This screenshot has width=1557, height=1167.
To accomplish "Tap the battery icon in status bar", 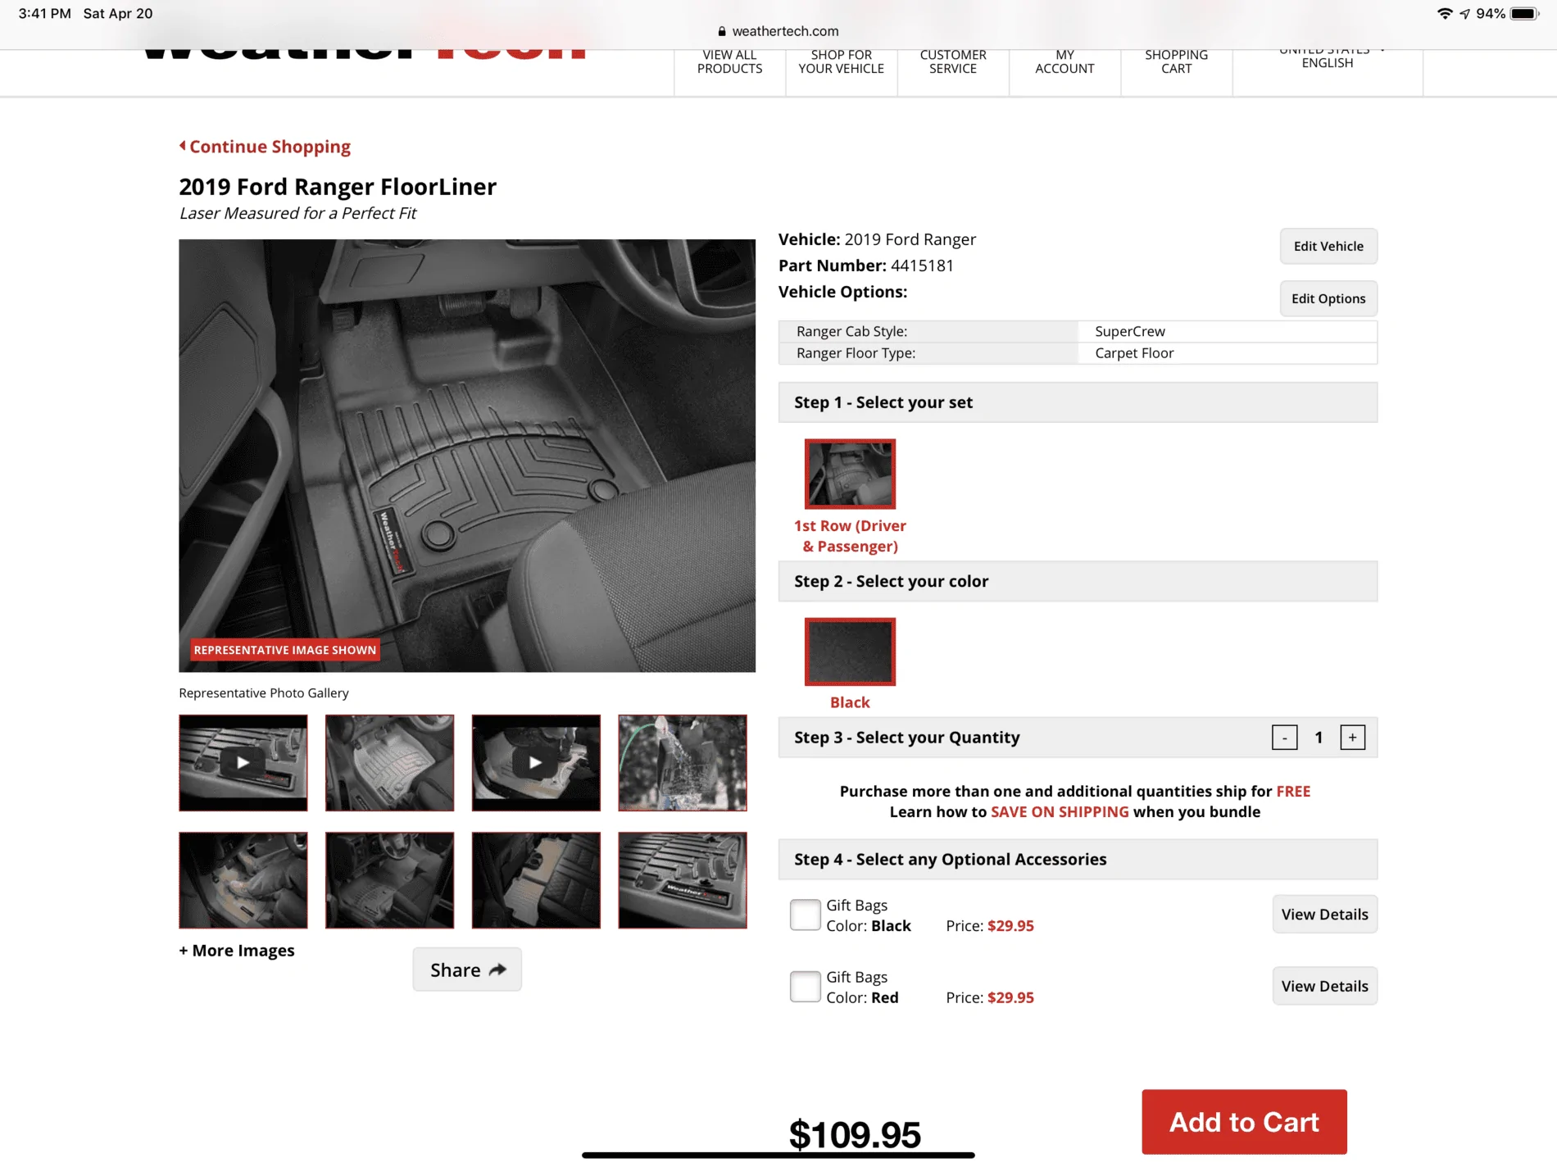I will click(x=1524, y=14).
